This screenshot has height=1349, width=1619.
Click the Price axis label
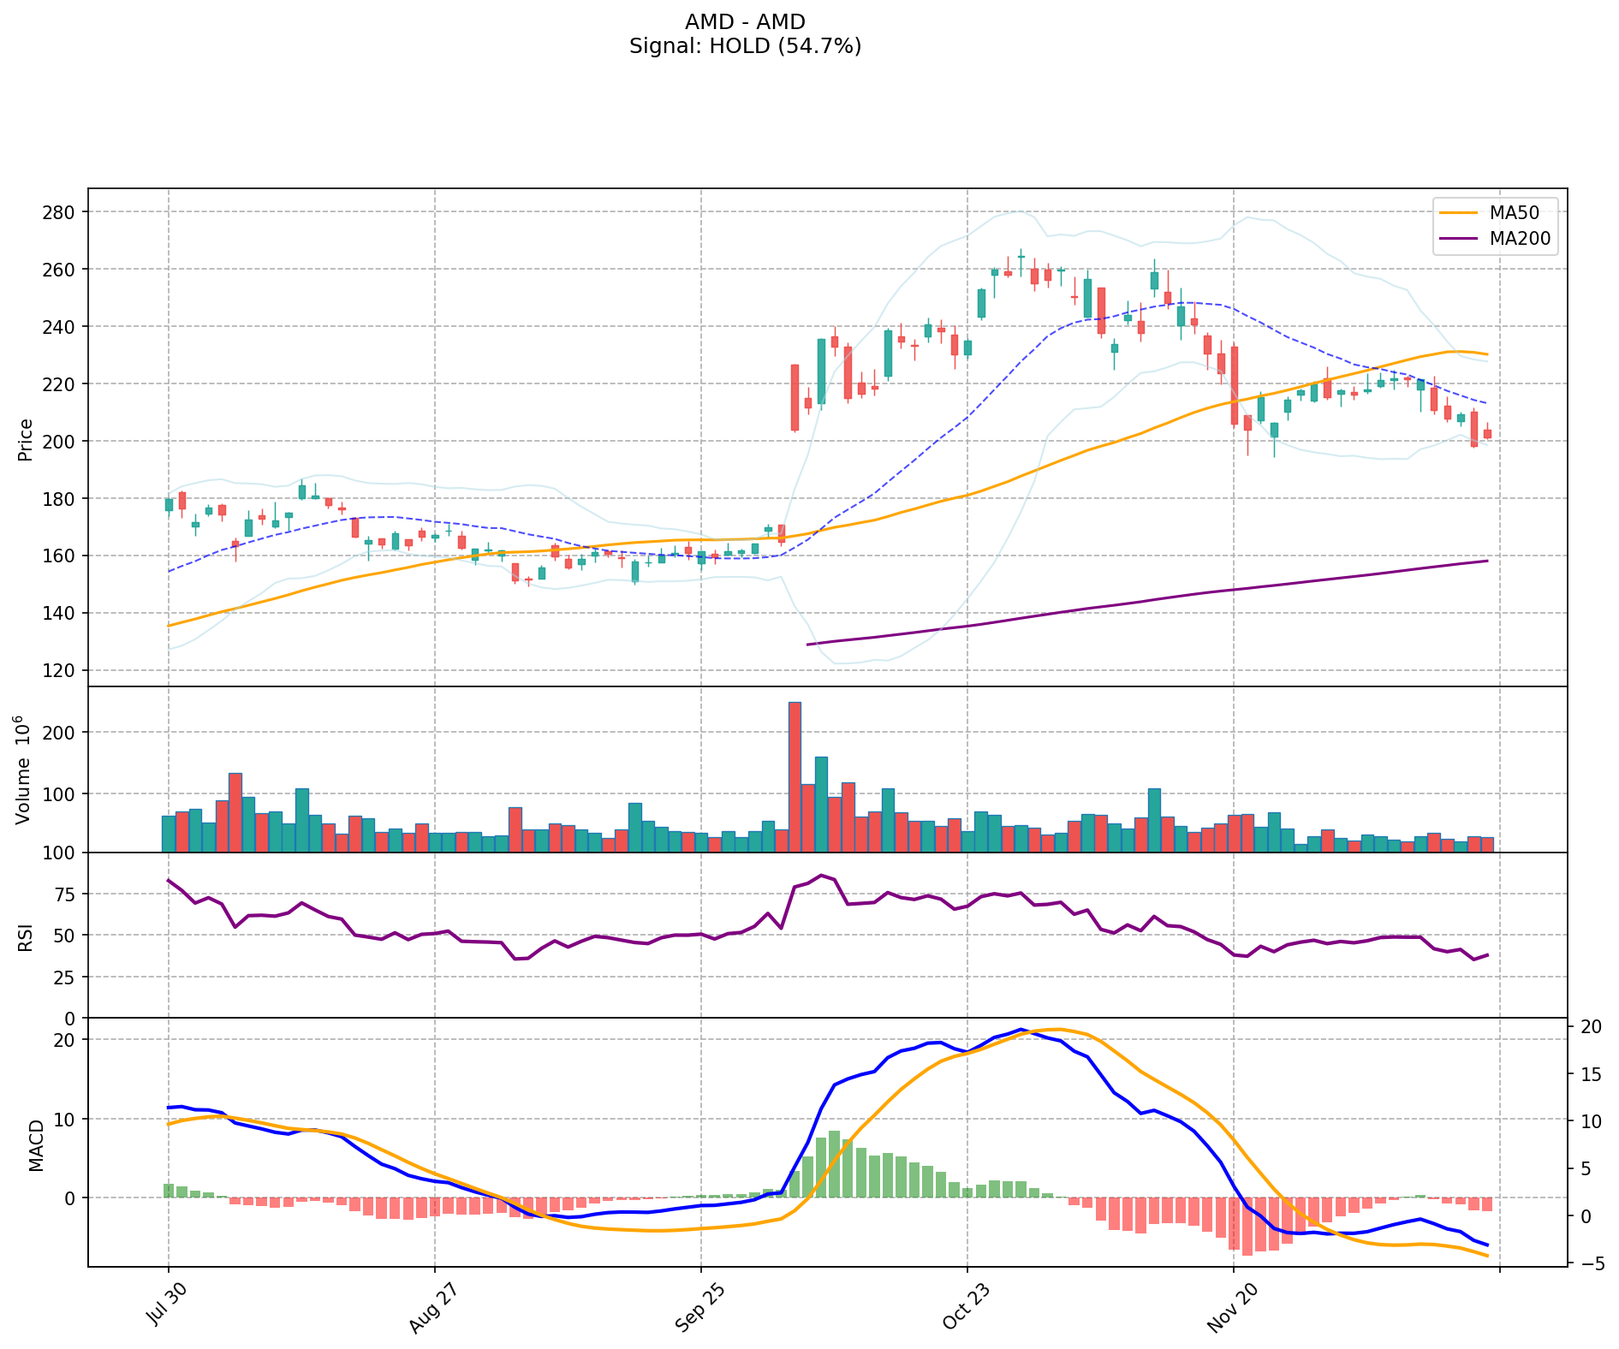coord(26,439)
